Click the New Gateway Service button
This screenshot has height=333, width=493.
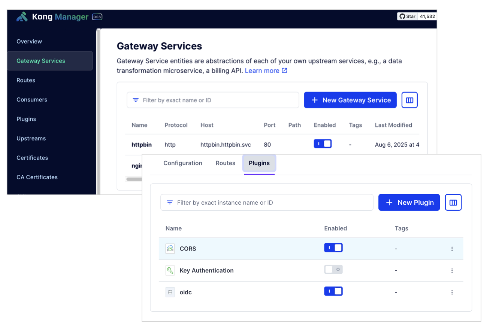click(350, 100)
